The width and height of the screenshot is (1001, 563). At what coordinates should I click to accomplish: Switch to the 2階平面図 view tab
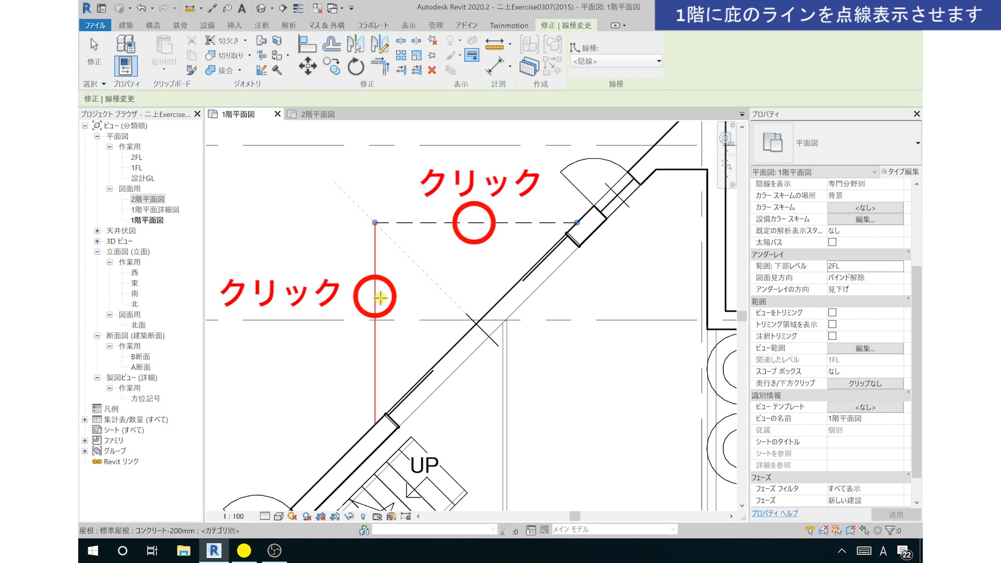point(317,114)
